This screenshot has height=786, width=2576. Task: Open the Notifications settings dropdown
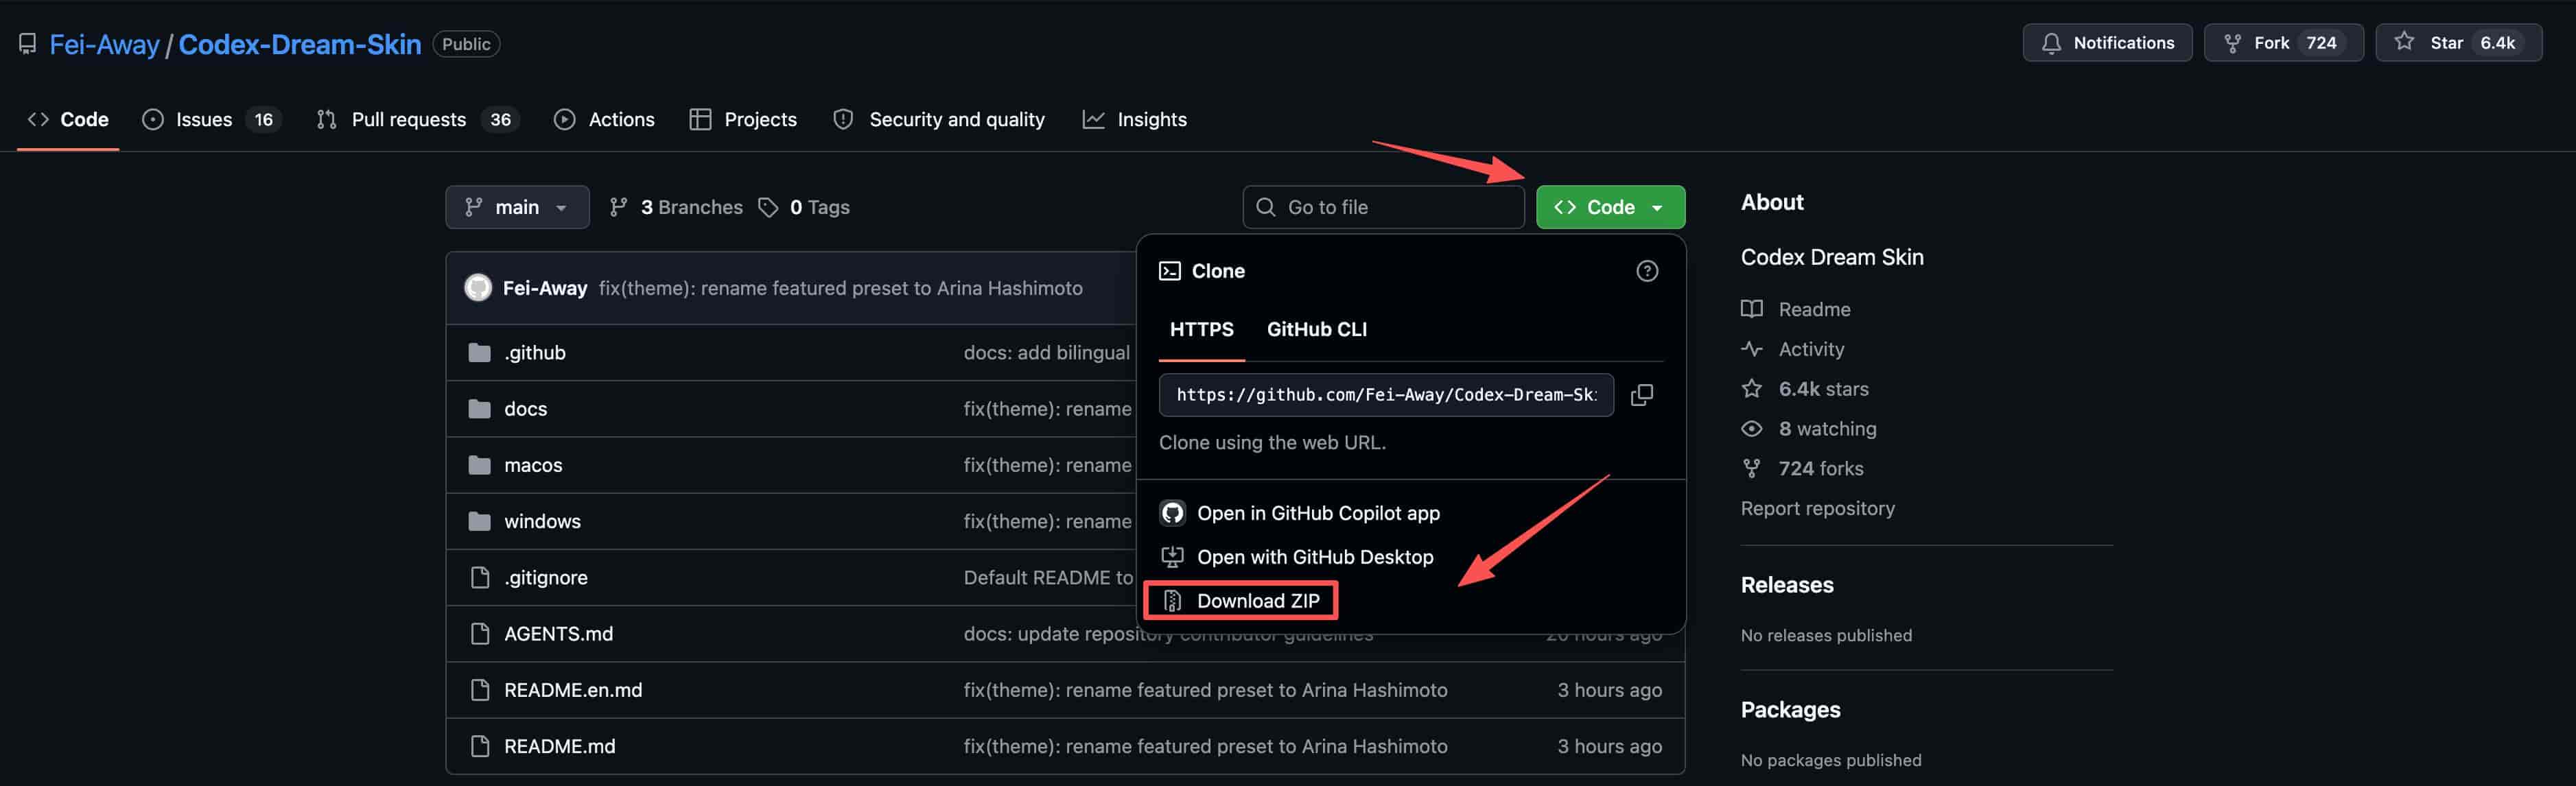coord(2107,43)
